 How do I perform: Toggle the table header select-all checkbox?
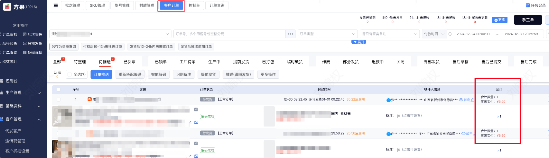pos(58,90)
